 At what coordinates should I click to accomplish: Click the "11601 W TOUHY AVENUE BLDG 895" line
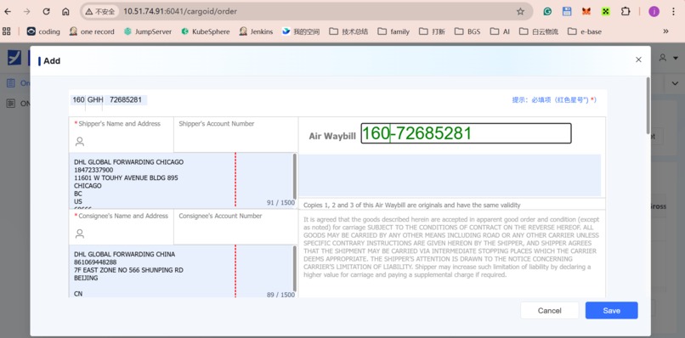pos(126,178)
